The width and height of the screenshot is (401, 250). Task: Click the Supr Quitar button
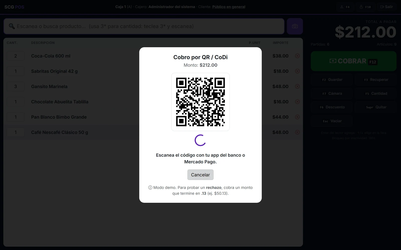coord(376,107)
